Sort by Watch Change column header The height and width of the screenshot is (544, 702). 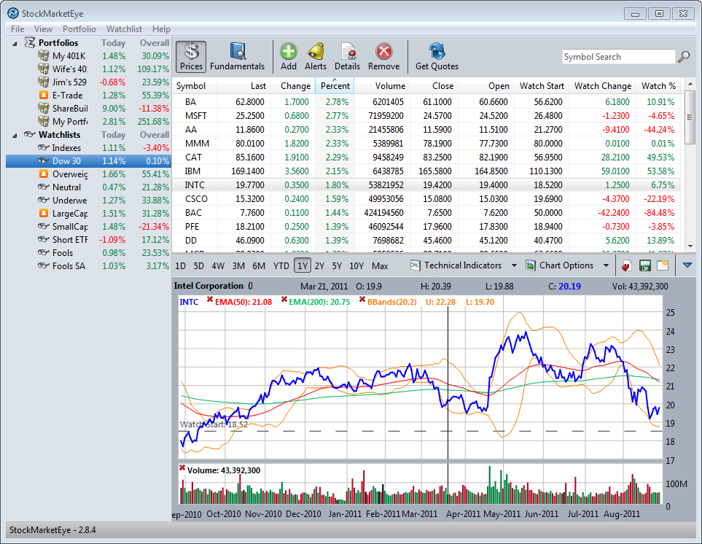coord(603,85)
